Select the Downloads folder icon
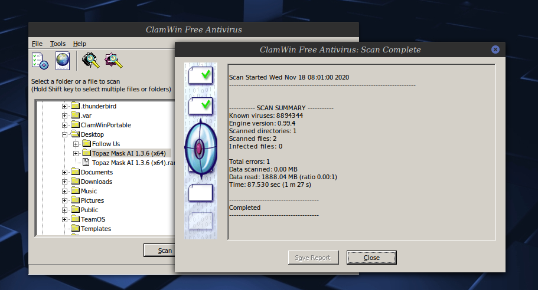Viewport: 538px width, 290px height. (x=76, y=181)
